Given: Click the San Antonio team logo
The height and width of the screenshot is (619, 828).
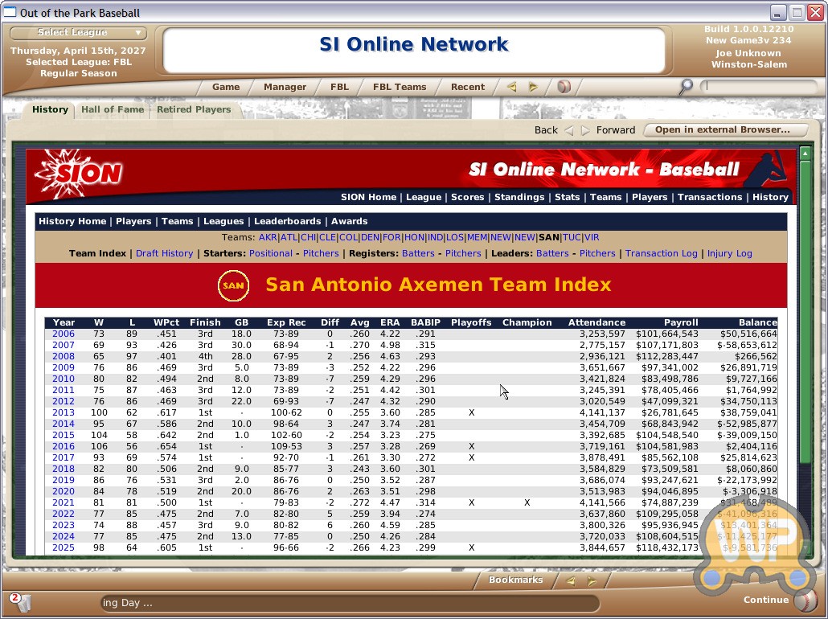Looking at the screenshot, I should (233, 285).
